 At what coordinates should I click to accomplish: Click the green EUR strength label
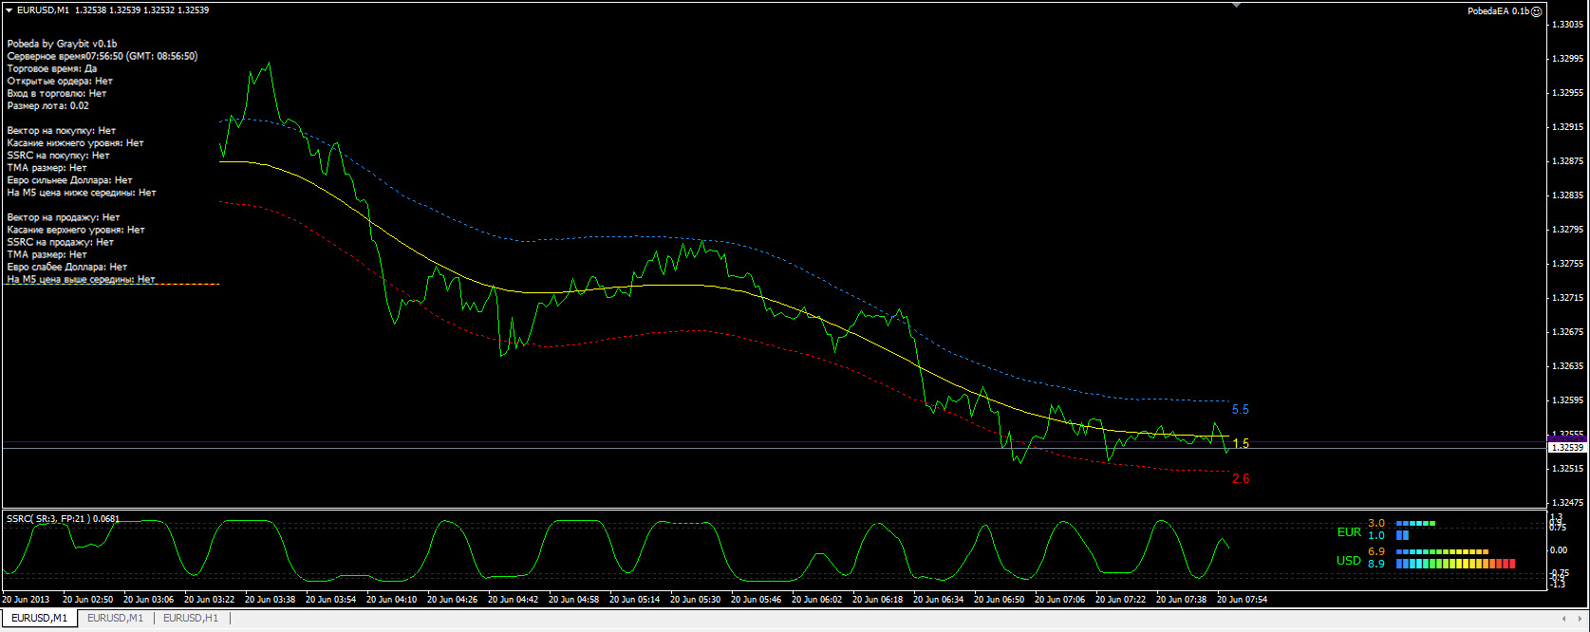[x=1349, y=532]
